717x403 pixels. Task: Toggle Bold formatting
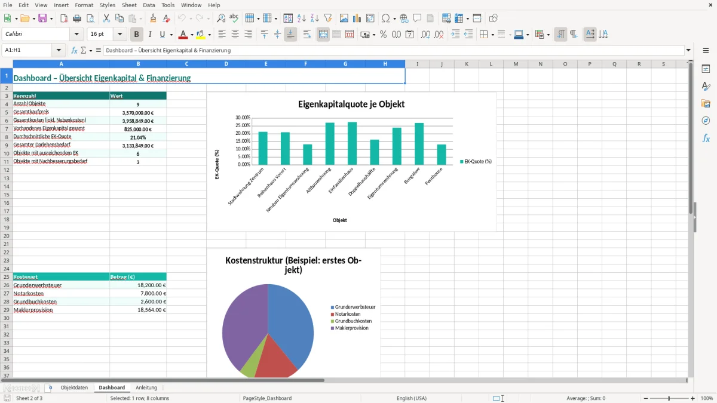(137, 35)
